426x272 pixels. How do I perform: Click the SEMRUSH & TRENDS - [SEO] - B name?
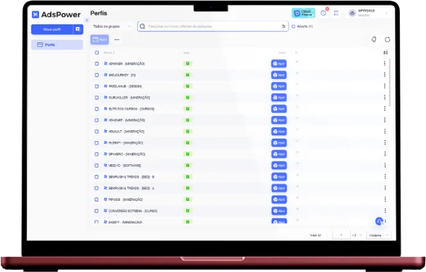point(132,176)
